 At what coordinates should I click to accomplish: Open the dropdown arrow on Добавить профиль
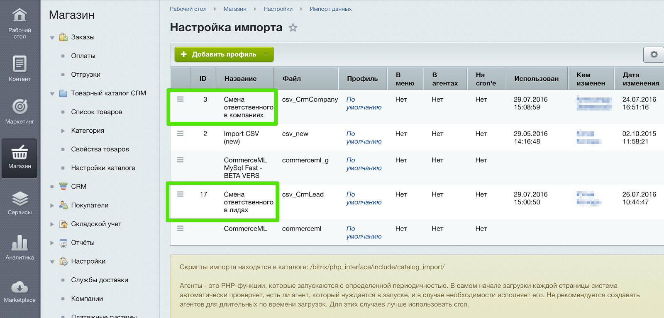click(266, 54)
